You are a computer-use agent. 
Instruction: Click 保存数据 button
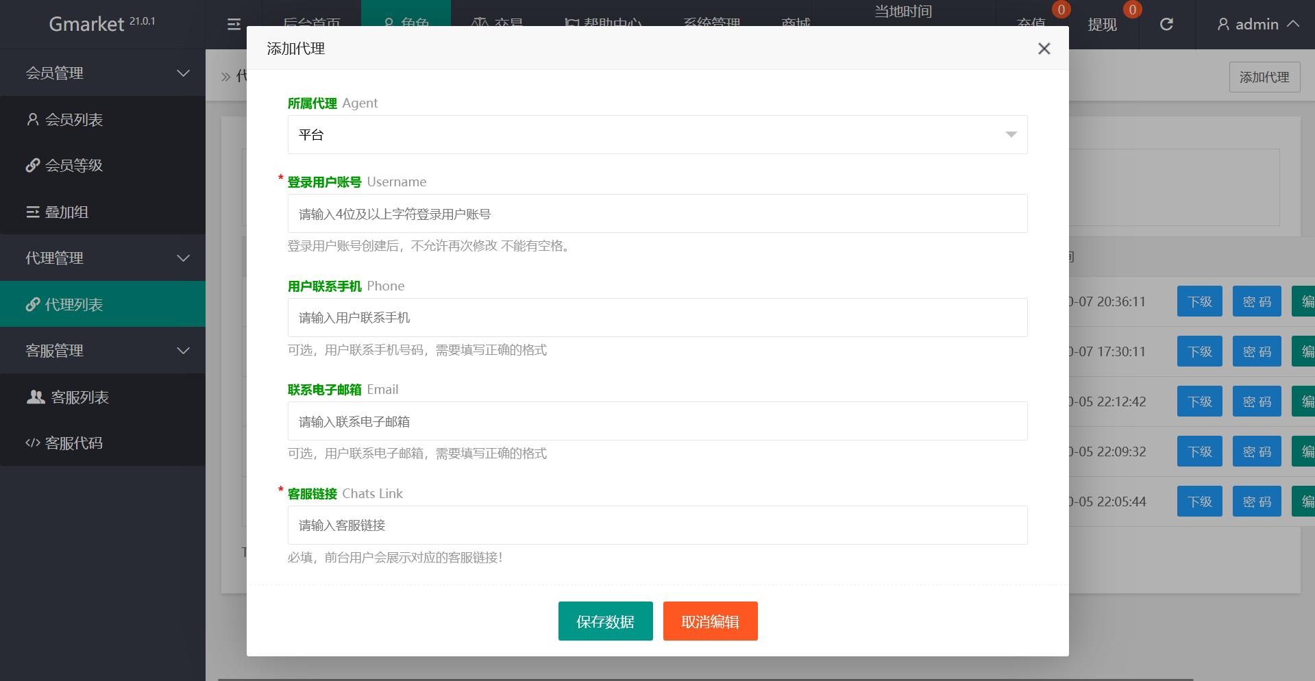pos(605,621)
